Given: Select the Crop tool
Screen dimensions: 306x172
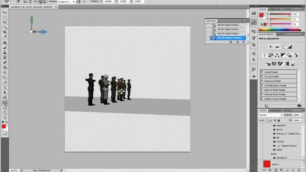Looking at the screenshot, I should 5,32.
